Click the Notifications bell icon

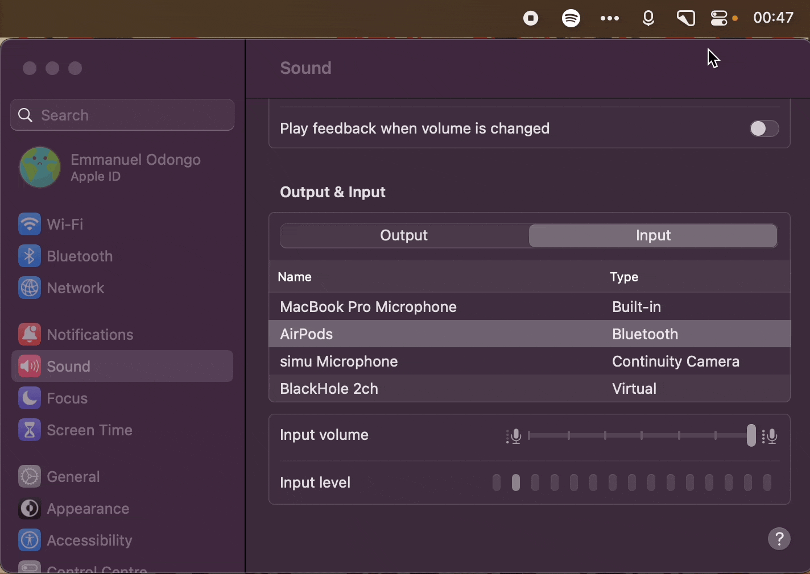[x=30, y=334]
